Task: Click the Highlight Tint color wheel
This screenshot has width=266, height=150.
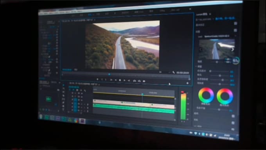Action: (225, 96)
